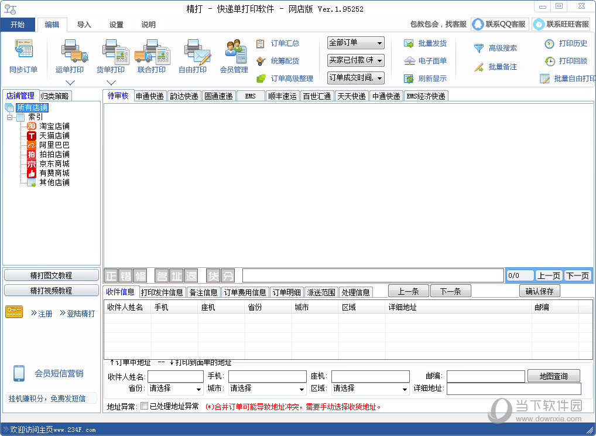
Task: Open the 说明 ribbon tab
Action: click(149, 25)
